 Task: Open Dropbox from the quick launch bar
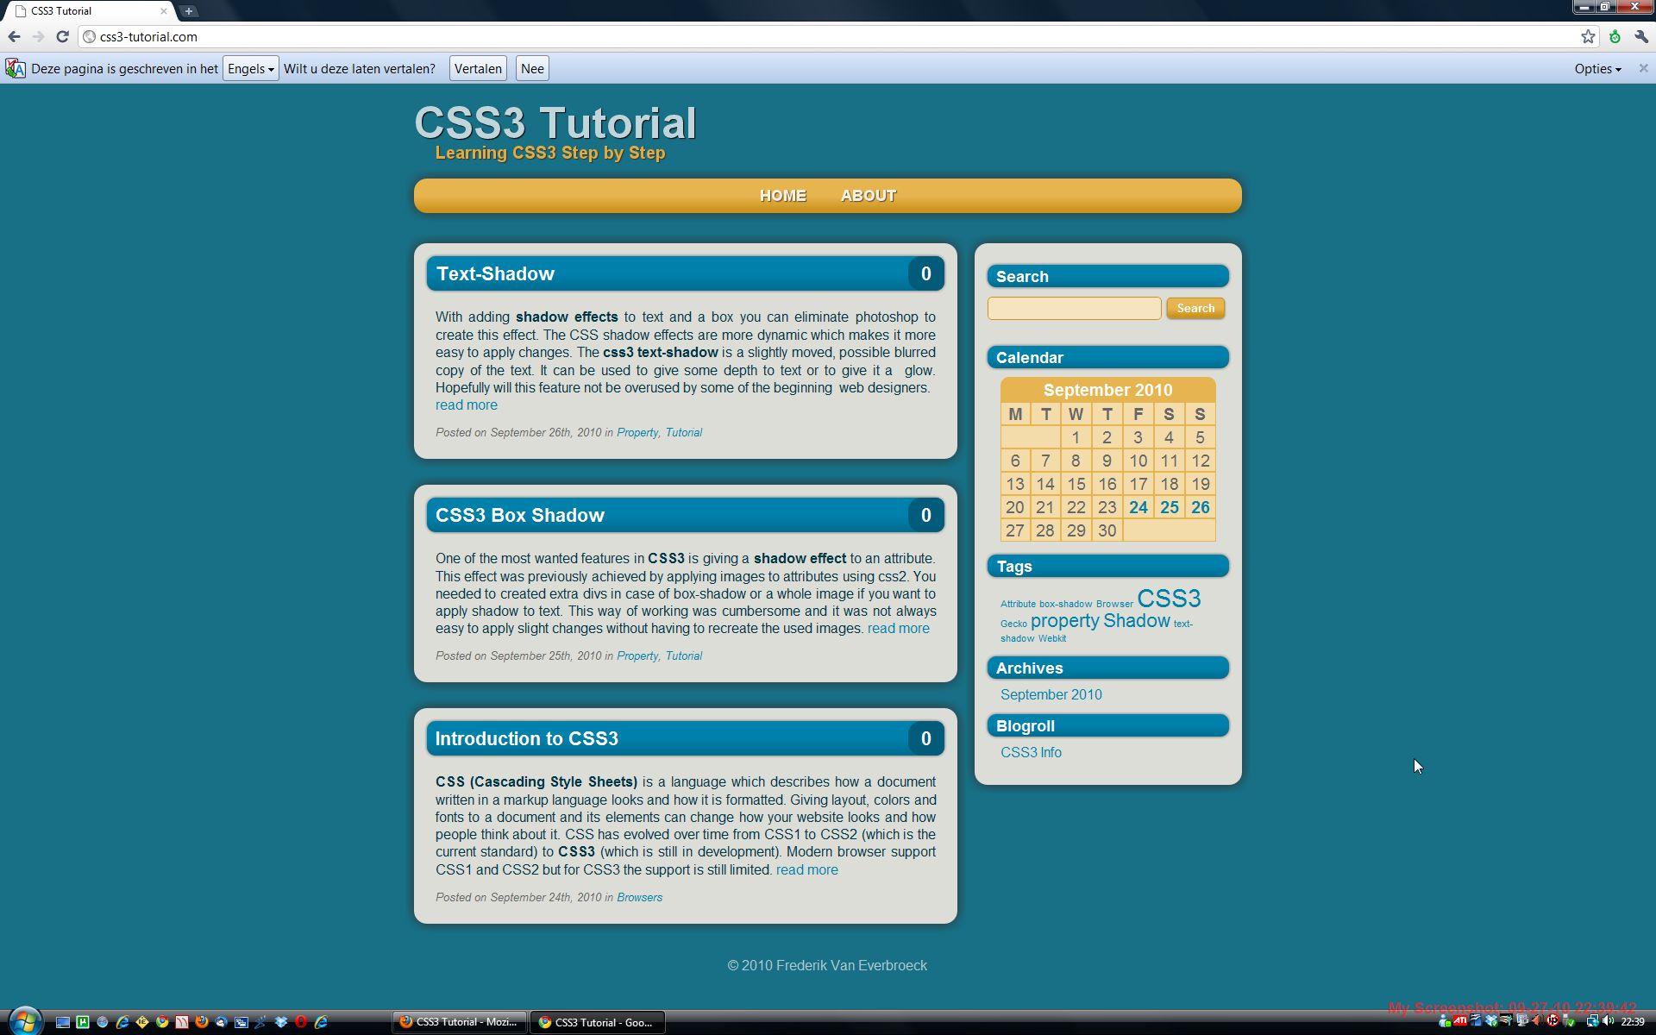[281, 1022]
